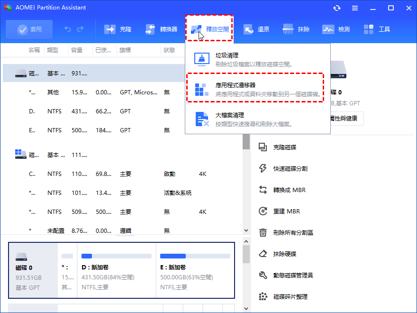Screen dimensions: 417x313
Task: Open the 轉換器 converter tool
Action: (x=161, y=29)
